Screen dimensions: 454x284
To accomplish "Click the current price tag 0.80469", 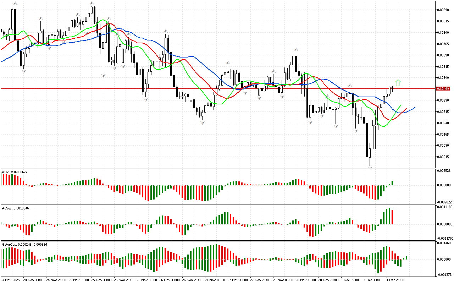I will [x=442, y=88].
